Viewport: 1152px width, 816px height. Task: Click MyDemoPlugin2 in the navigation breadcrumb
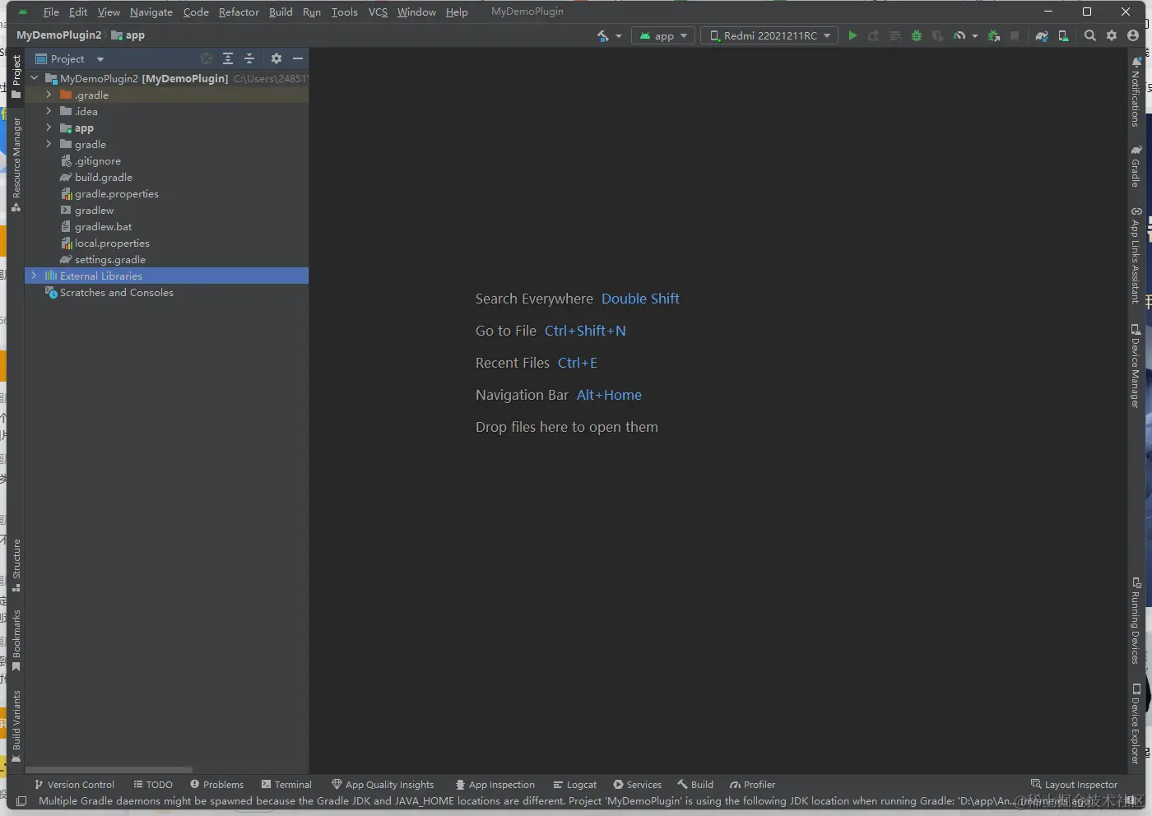pos(59,35)
